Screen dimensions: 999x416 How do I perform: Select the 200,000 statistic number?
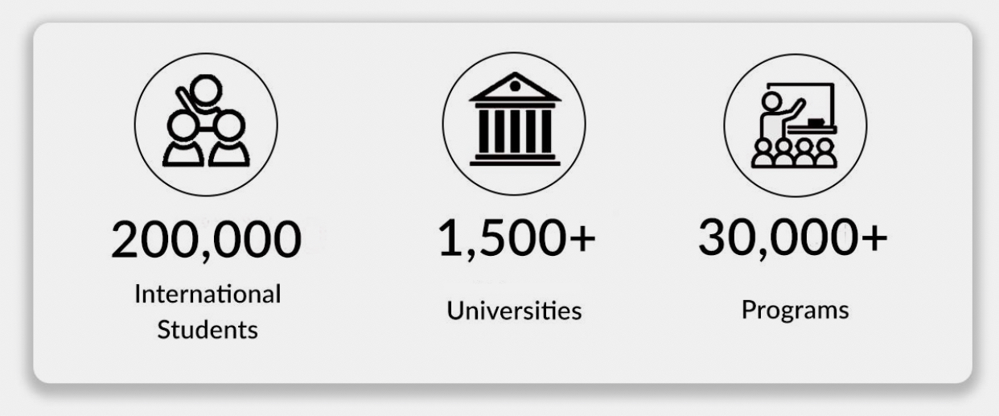coord(207,241)
